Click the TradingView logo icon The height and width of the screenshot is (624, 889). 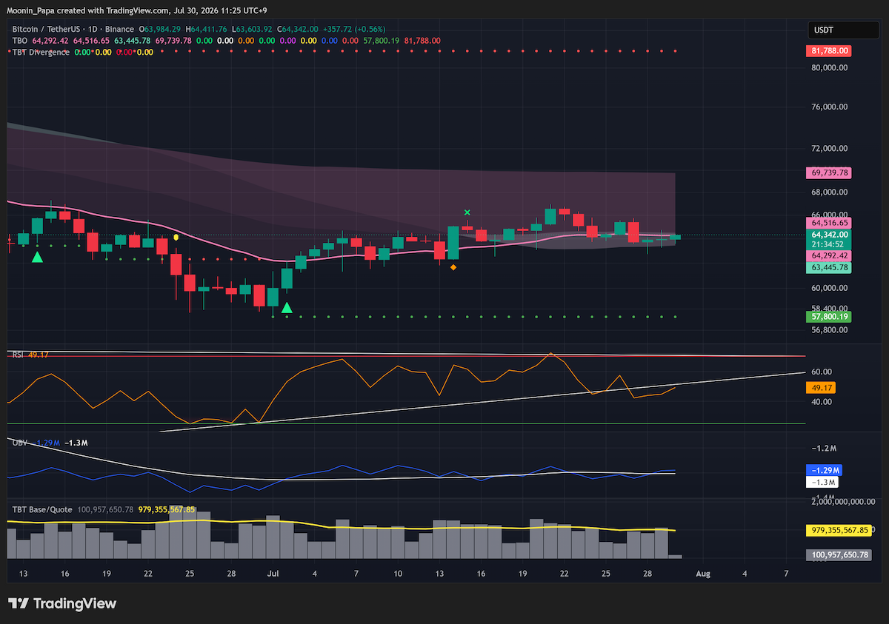(x=19, y=603)
